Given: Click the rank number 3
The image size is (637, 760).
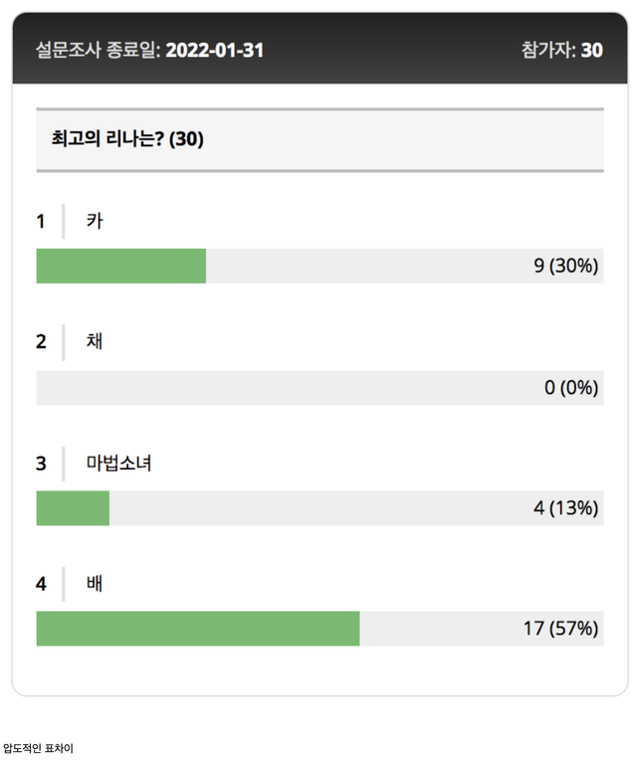Looking at the screenshot, I should pyautogui.click(x=41, y=464).
